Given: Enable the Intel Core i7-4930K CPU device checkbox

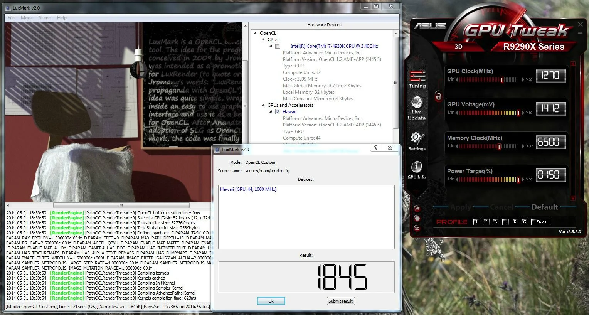Looking at the screenshot, I should tap(278, 46).
